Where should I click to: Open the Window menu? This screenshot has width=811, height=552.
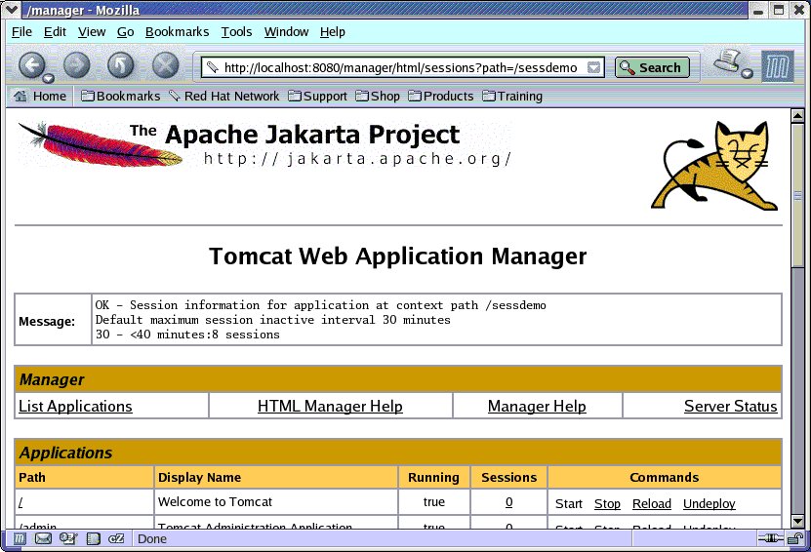tap(286, 32)
